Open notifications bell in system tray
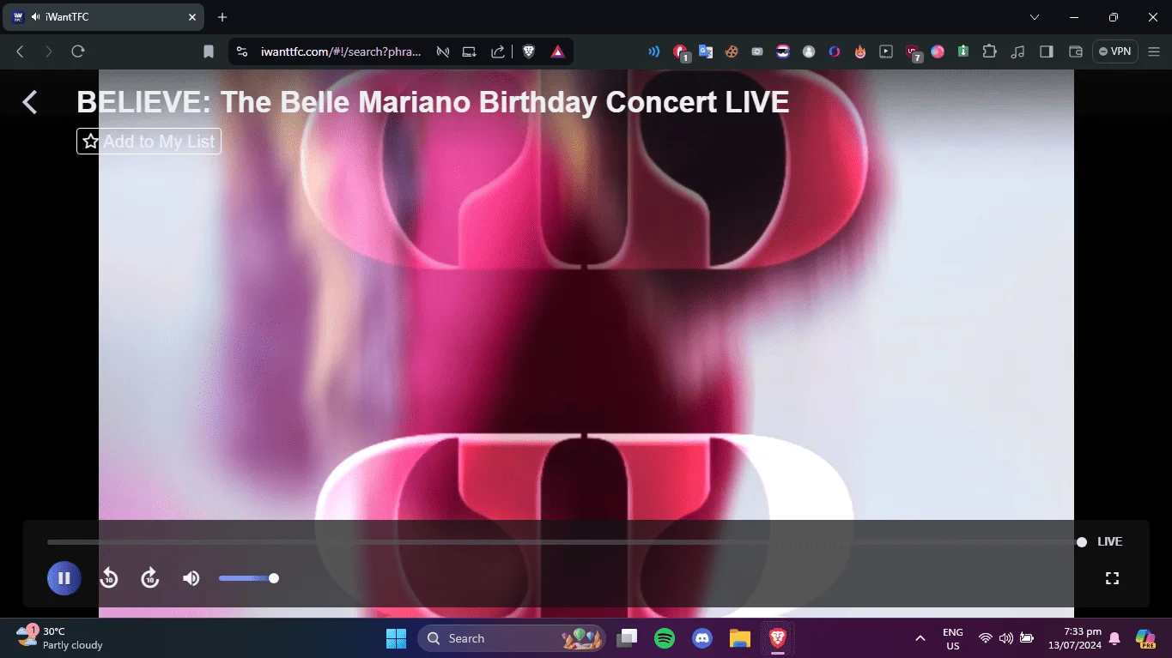This screenshot has width=1172, height=658. 1114,638
